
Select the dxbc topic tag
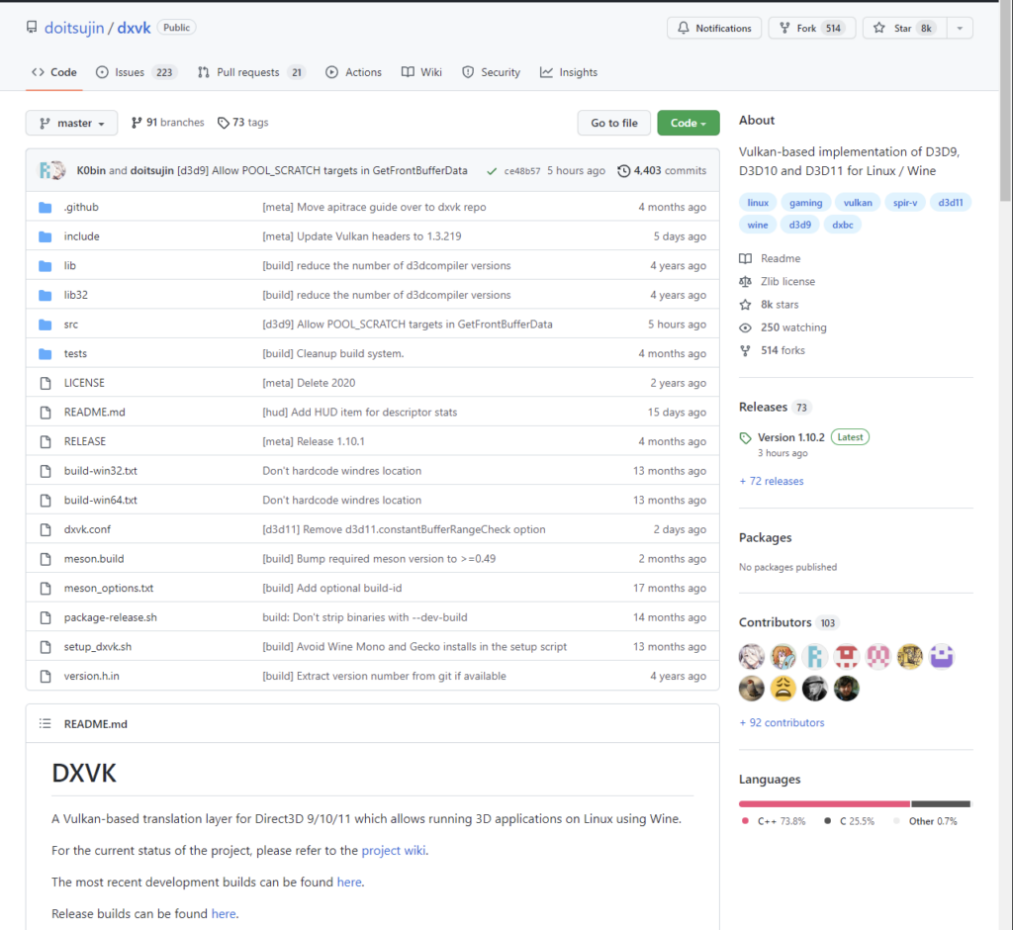[x=843, y=225]
